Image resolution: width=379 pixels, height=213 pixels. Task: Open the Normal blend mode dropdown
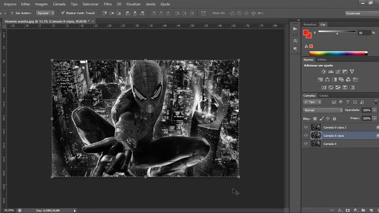[323, 110]
